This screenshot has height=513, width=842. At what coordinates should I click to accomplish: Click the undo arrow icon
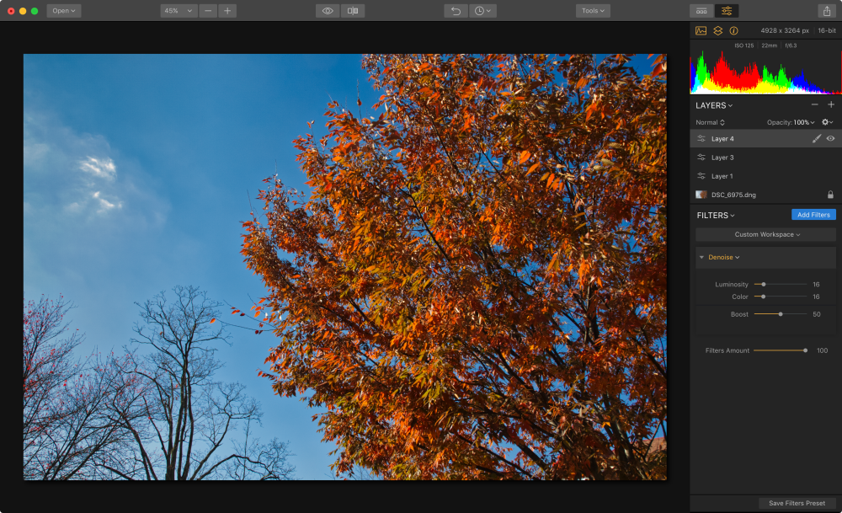455,10
